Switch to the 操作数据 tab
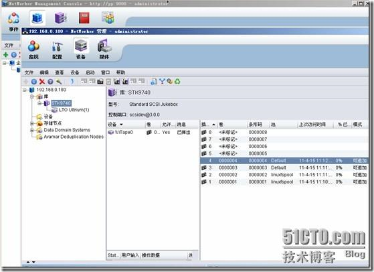Image resolution: width=374 pixels, height=272 pixels. coord(151,255)
